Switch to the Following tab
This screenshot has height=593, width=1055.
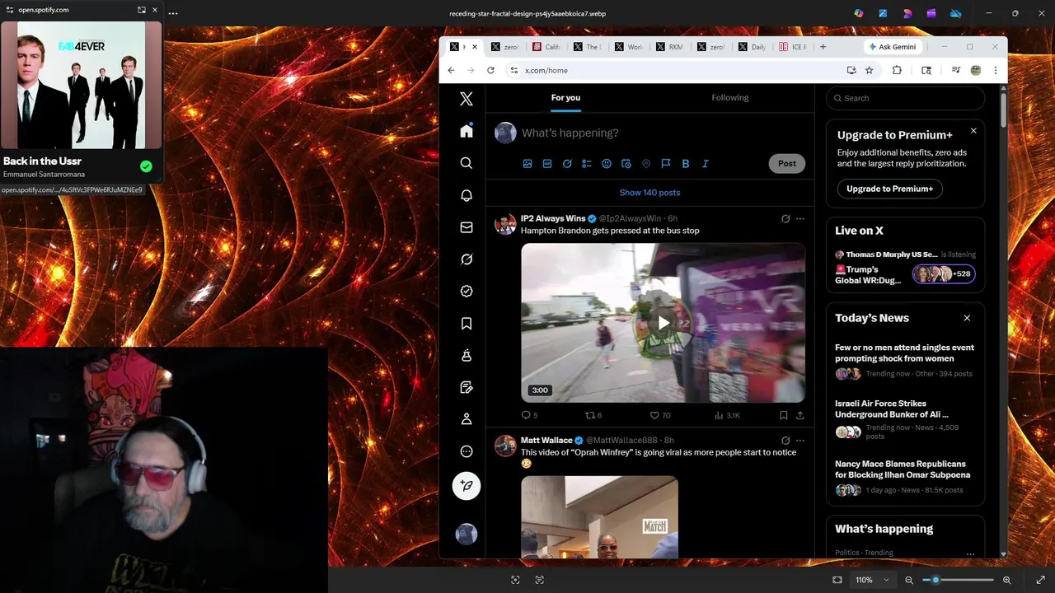tap(730, 98)
